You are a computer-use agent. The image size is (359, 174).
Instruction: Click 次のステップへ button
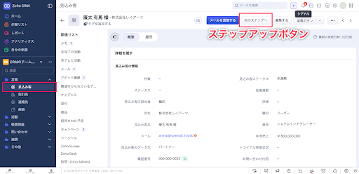[x=256, y=20]
